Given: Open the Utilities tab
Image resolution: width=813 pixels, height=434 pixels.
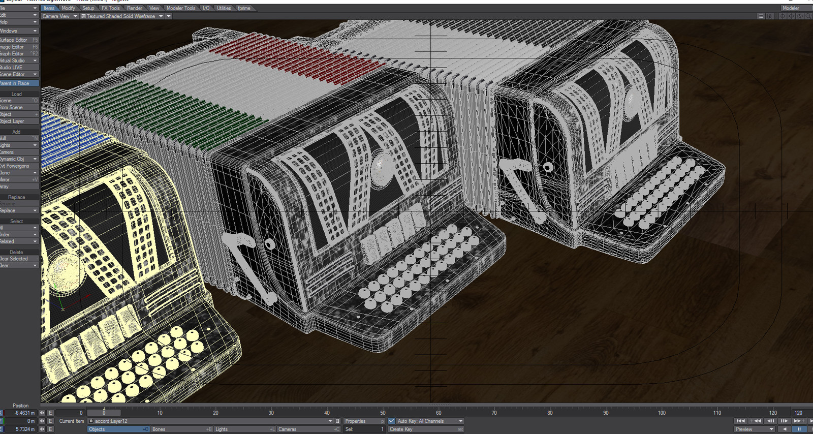Looking at the screenshot, I should pyautogui.click(x=224, y=8).
